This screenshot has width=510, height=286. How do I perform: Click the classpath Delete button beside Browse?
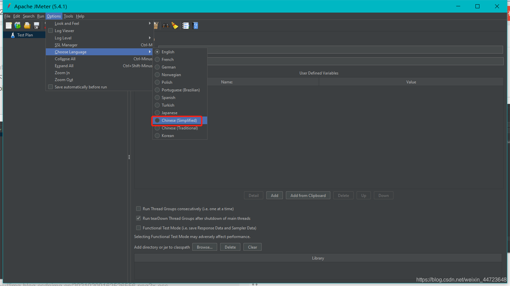[230, 247]
